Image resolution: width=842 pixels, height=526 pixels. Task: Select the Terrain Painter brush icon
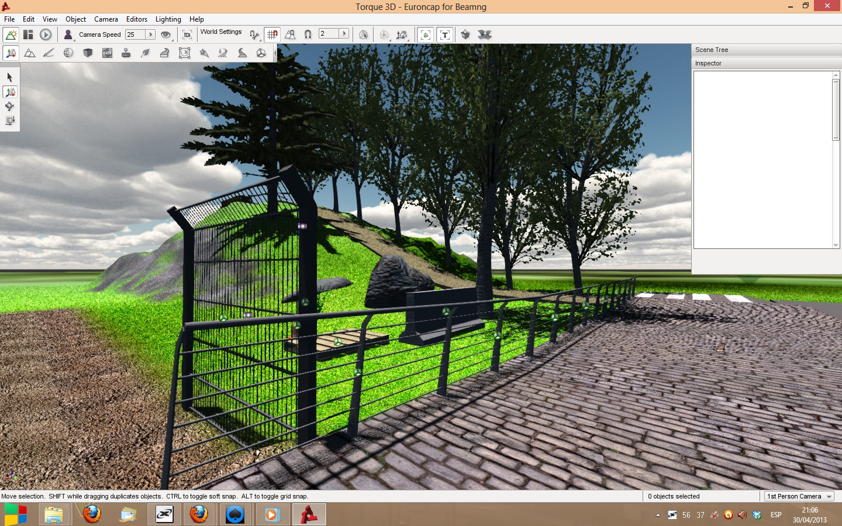(x=49, y=53)
